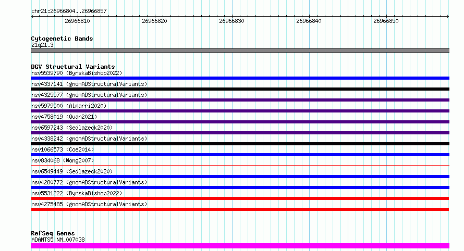Select the blue bar under nsv4280772
The width and height of the screenshot is (464, 251).
[240, 188]
